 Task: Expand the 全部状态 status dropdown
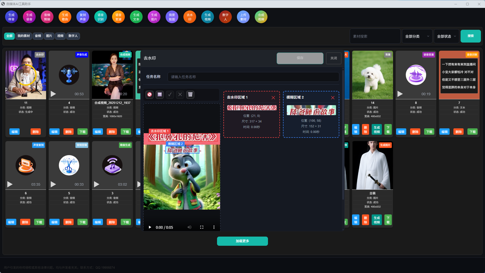pos(447,36)
